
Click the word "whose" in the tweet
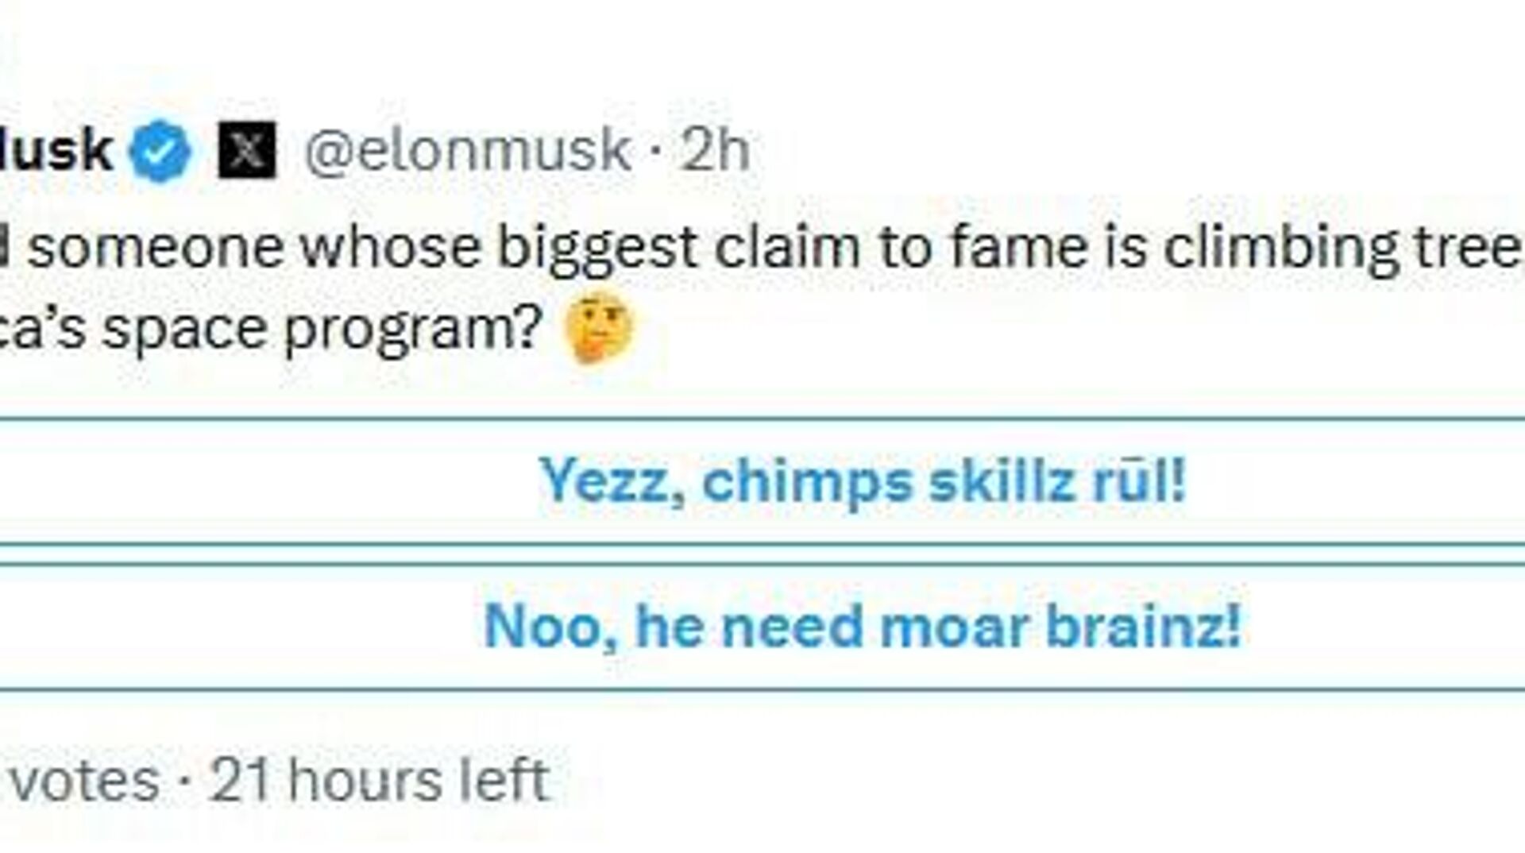390,247
